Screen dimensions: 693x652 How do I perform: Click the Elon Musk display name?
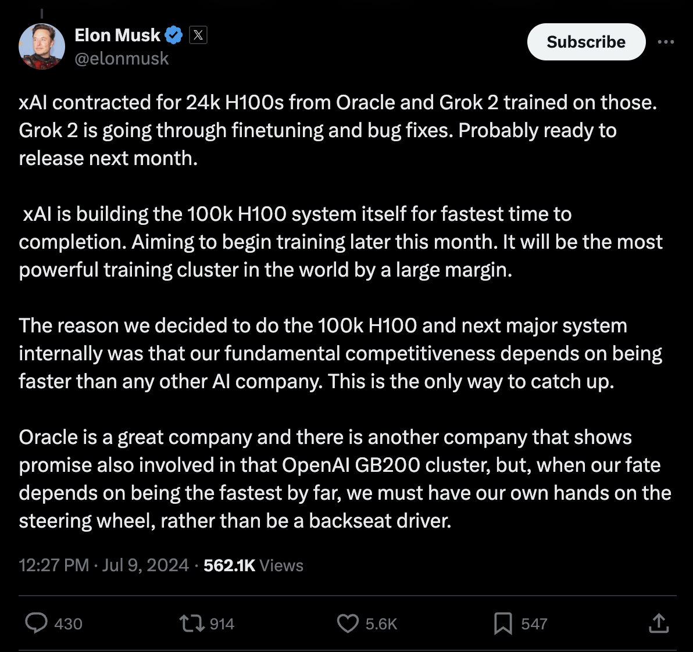pos(117,35)
